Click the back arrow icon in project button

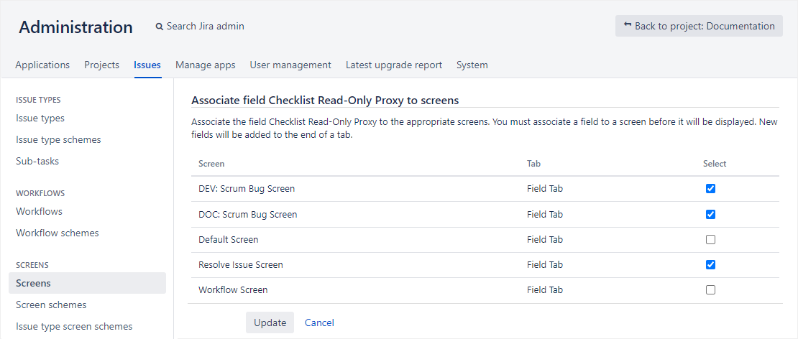[x=628, y=25]
